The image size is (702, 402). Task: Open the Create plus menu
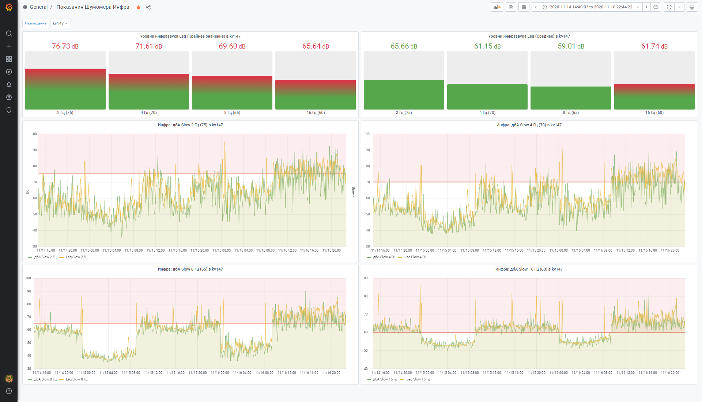(9, 46)
